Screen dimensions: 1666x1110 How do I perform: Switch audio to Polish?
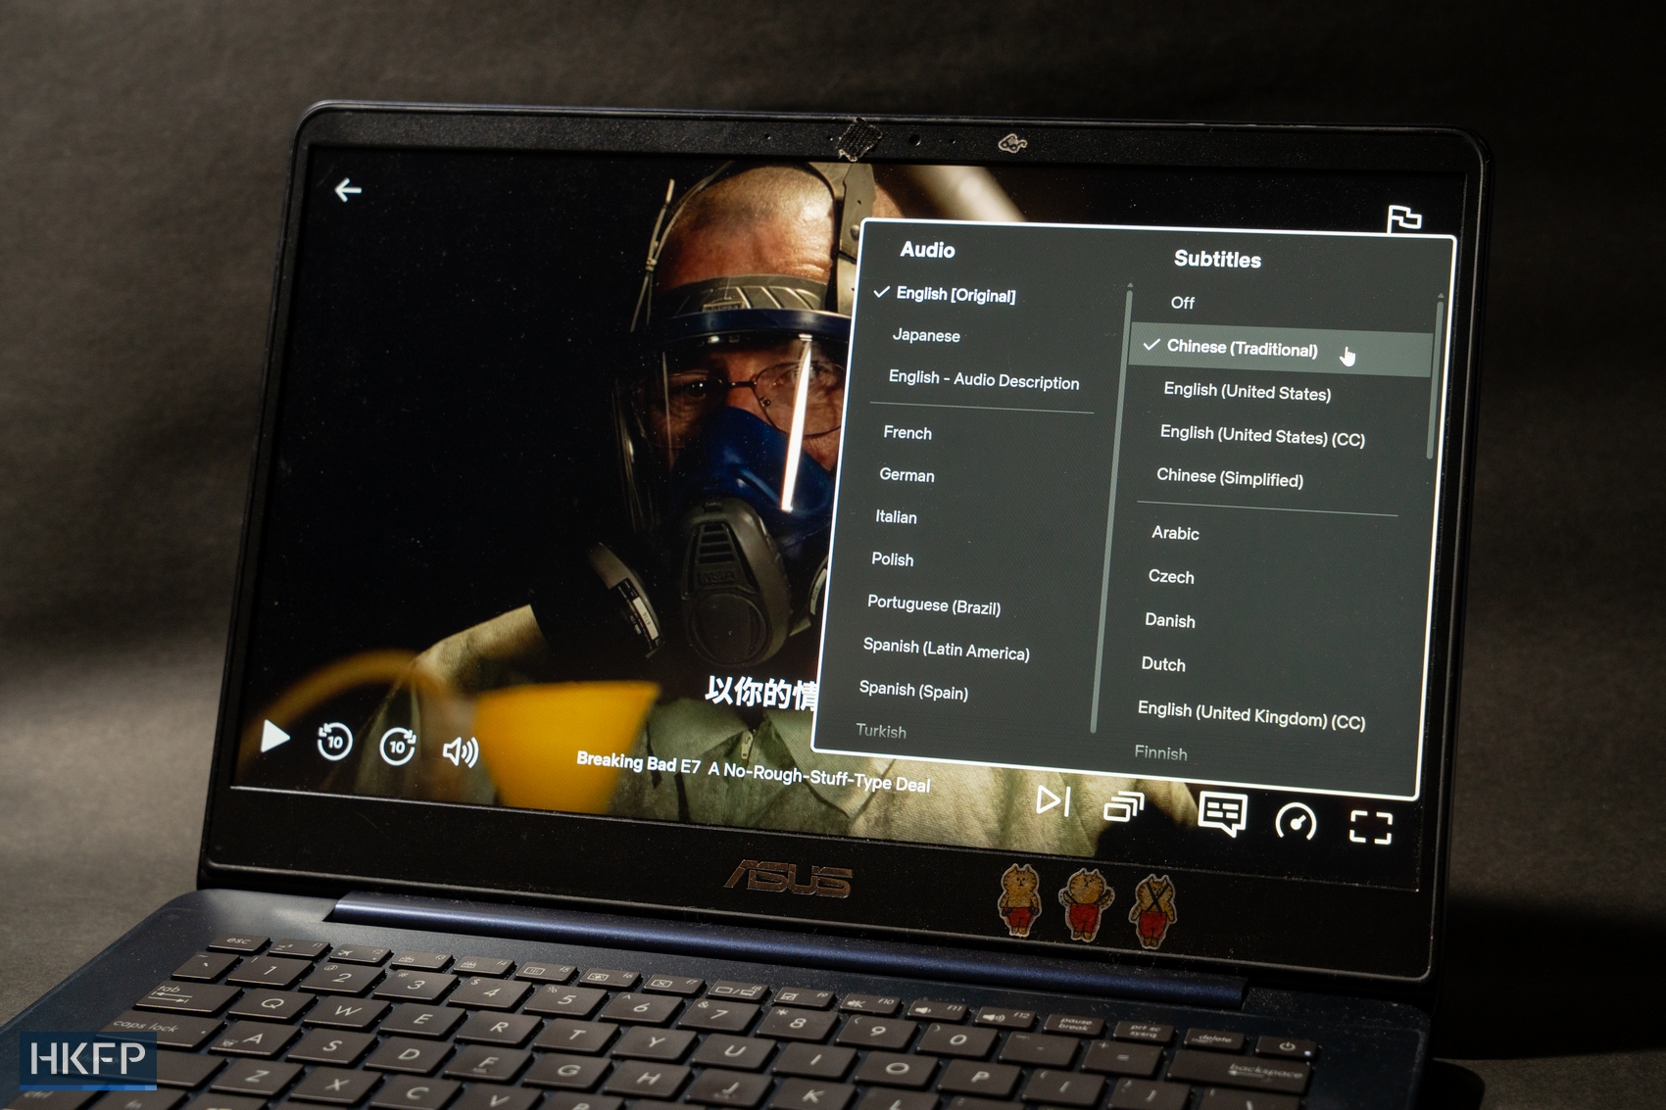tap(892, 559)
